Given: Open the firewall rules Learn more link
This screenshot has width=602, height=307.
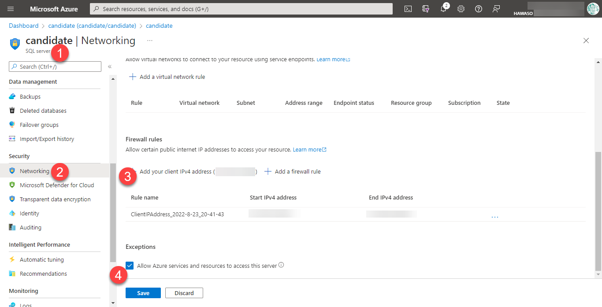Looking at the screenshot, I should [309, 149].
